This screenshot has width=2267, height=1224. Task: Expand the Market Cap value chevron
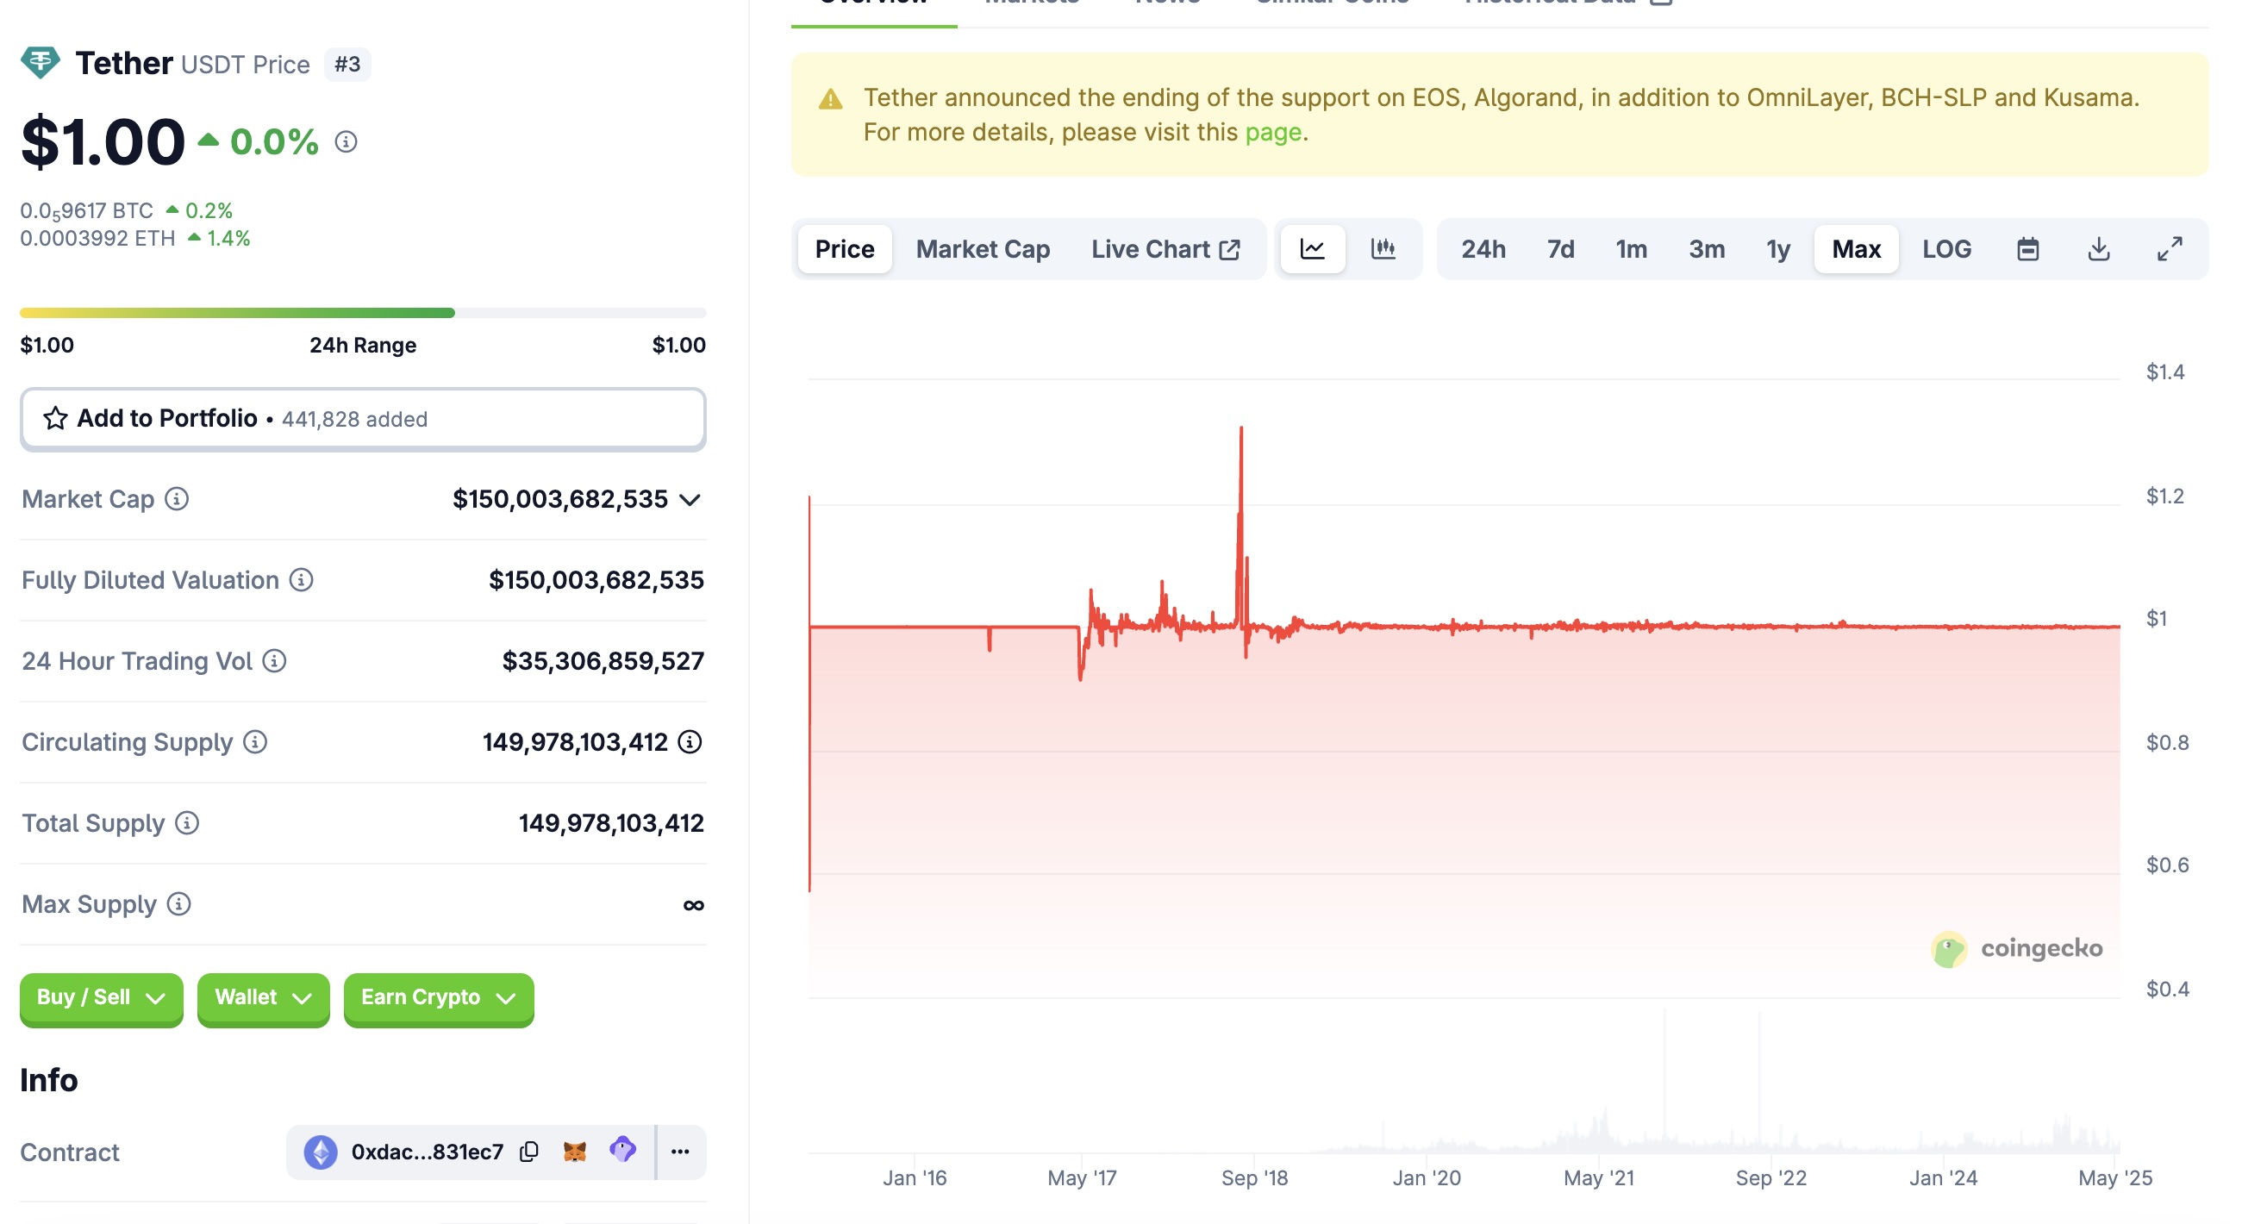point(690,500)
